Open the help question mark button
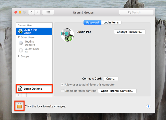The width and height of the screenshot is (166, 120). (148, 107)
